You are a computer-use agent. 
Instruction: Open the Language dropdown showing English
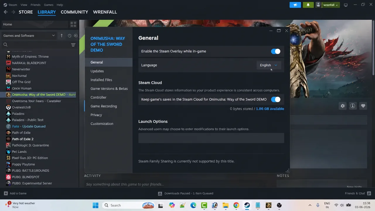[269, 65]
